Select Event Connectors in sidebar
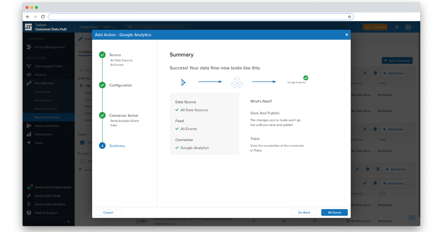444x232 pixels. [x=48, y=117]
